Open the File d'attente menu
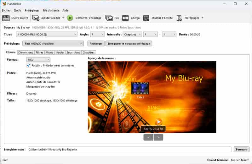Viewport: 252px width, 164px height. tap(51, 10)
